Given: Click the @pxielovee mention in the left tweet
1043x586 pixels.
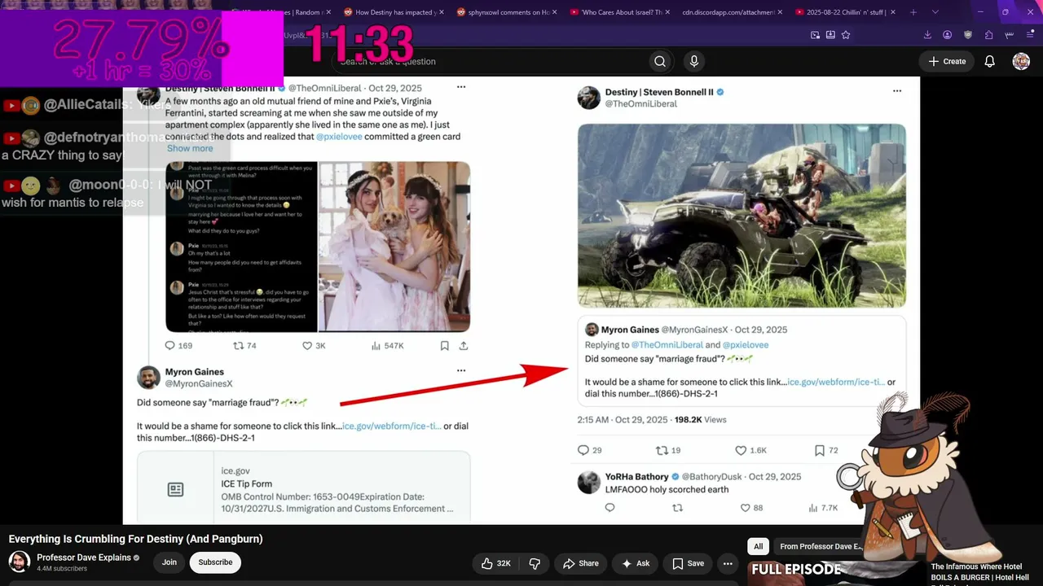Looking at the screenshot, I should (338, 137).
